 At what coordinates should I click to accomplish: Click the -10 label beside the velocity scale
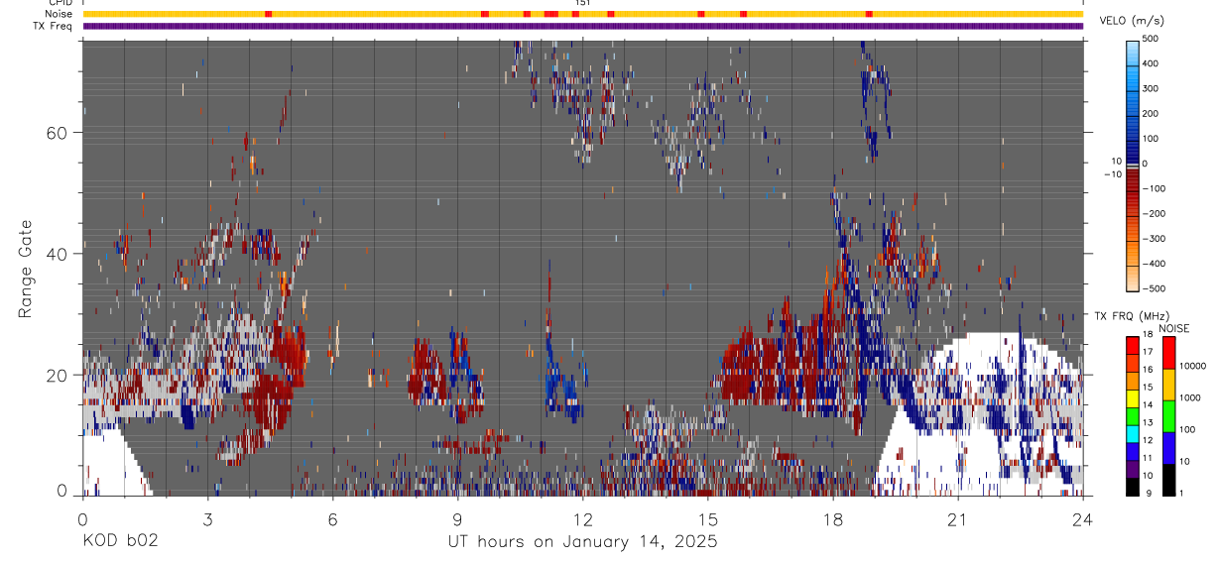coord(1112,173)
